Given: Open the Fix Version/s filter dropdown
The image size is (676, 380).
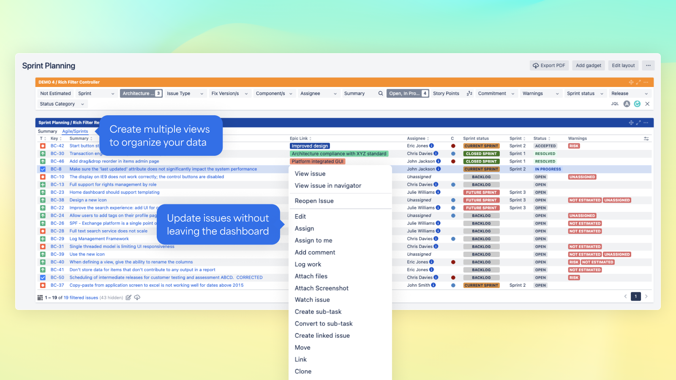Looking at the screenshot, I should [229, 93].
